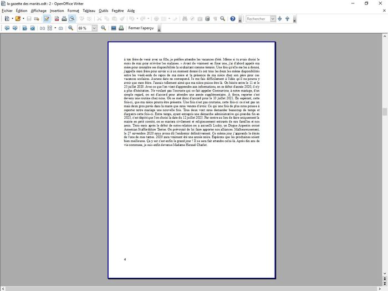Image resolution: width=388 pixels, height=291 pixels.
Task: Click the 69 % zoom value field
Action: coord(84,28)
